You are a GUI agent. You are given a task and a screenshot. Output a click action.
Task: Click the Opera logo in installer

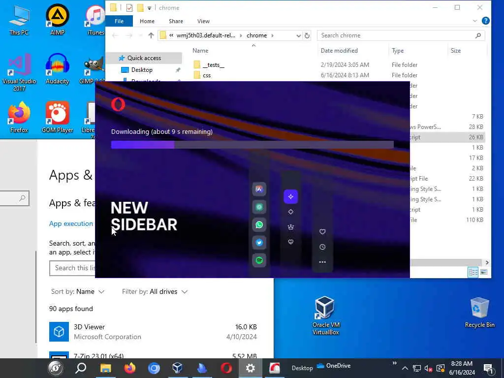[x=118, y=104]
